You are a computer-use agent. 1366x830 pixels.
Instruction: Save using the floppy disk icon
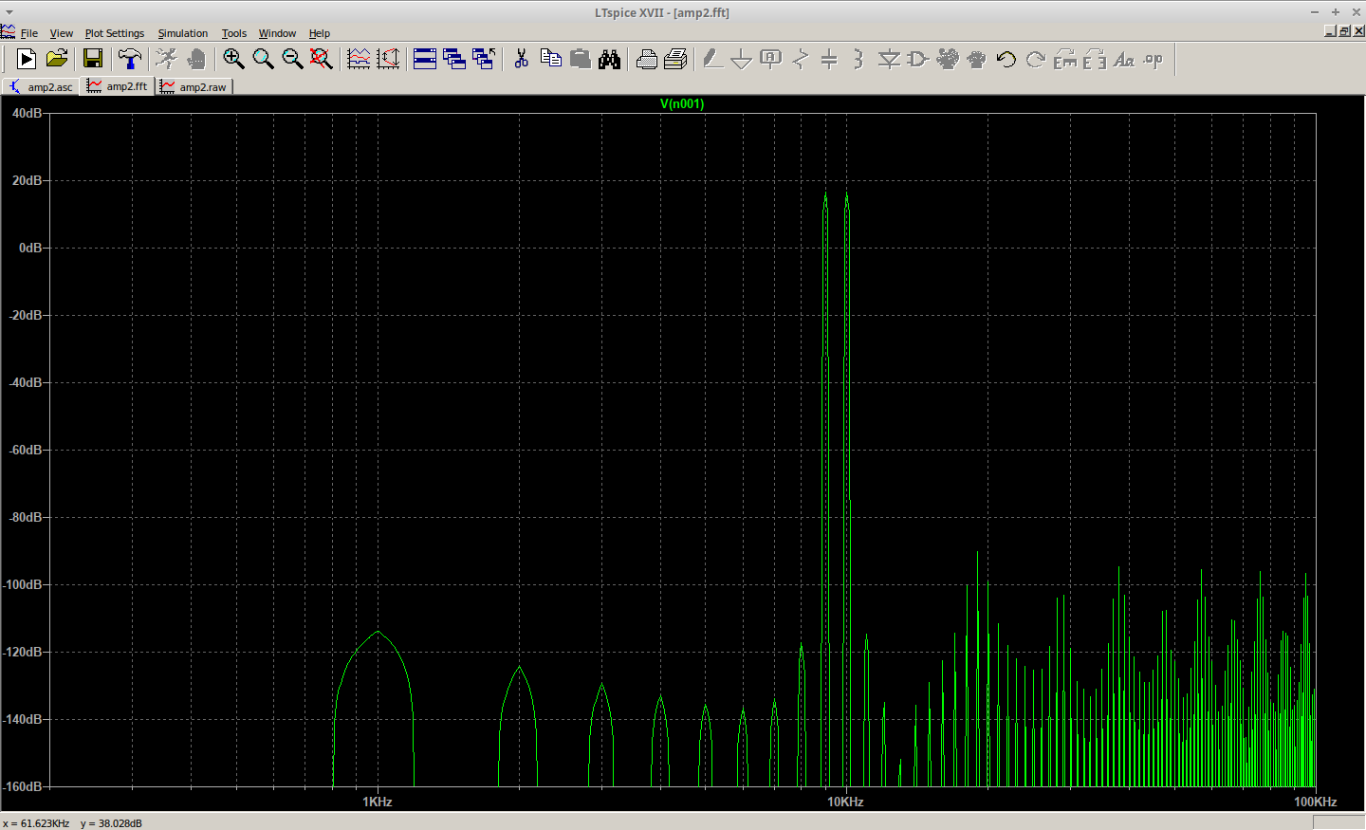93,59
